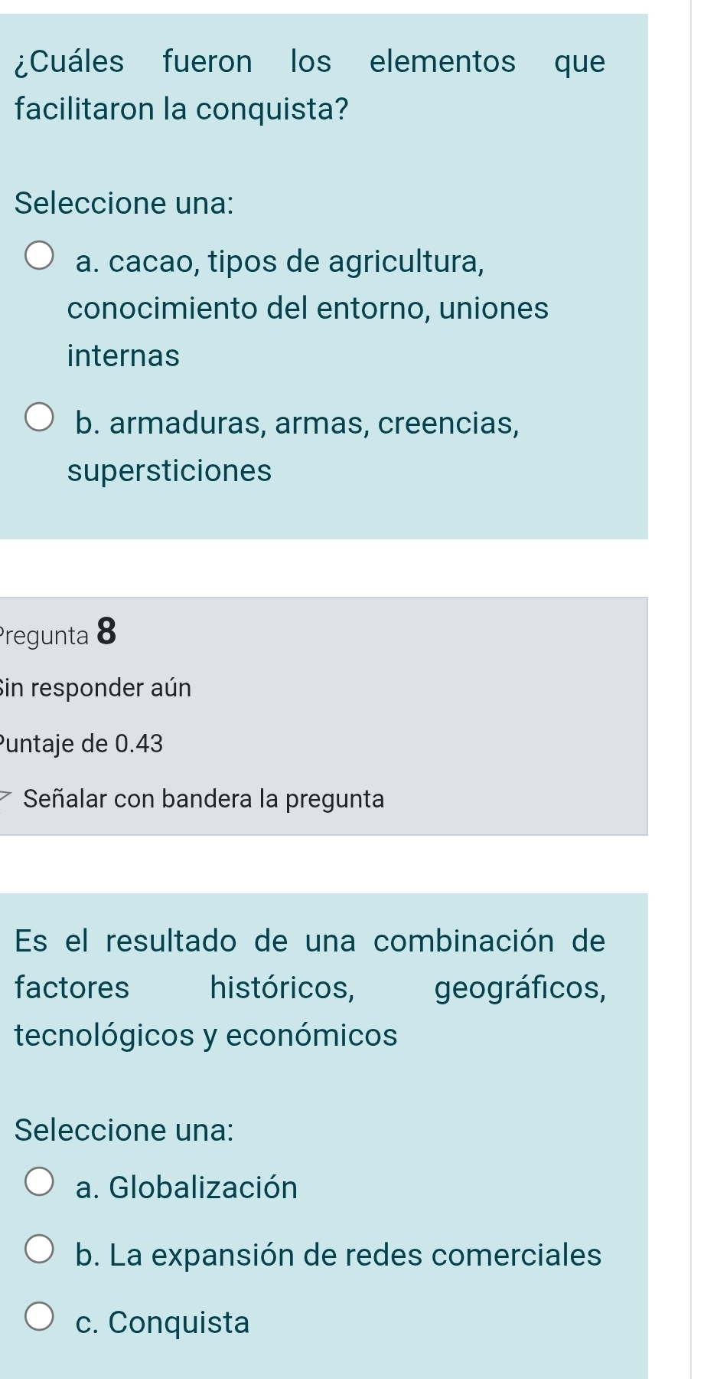
Task: Click the Globalización answer label text
Action: coord(187,1187)
